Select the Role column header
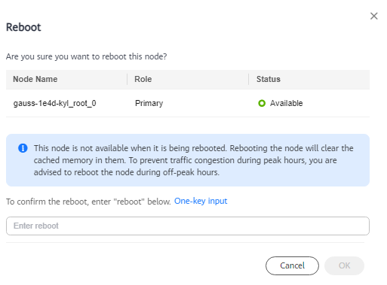 (143, 79)
